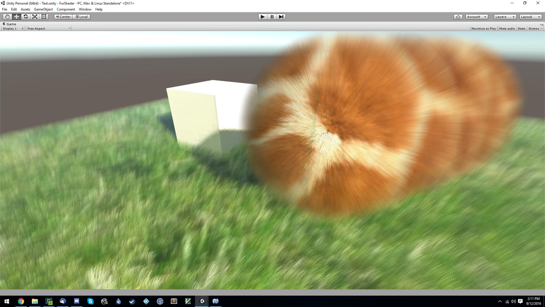Select the Rotate tool
The width and height of the screenshot is (545, 307).
tap(26, 16)
